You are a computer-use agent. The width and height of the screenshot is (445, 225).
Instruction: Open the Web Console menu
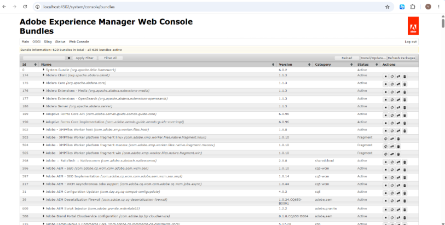coord(79,42)
